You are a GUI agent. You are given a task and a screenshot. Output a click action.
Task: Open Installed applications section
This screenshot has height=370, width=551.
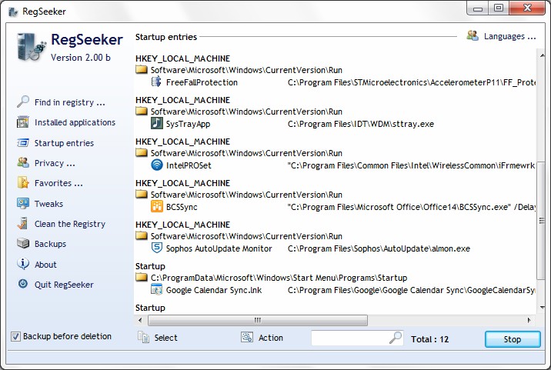click(75, 122)
